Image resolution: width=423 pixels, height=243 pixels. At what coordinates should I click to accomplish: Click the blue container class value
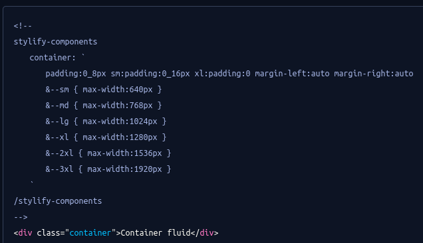(90, 233)
